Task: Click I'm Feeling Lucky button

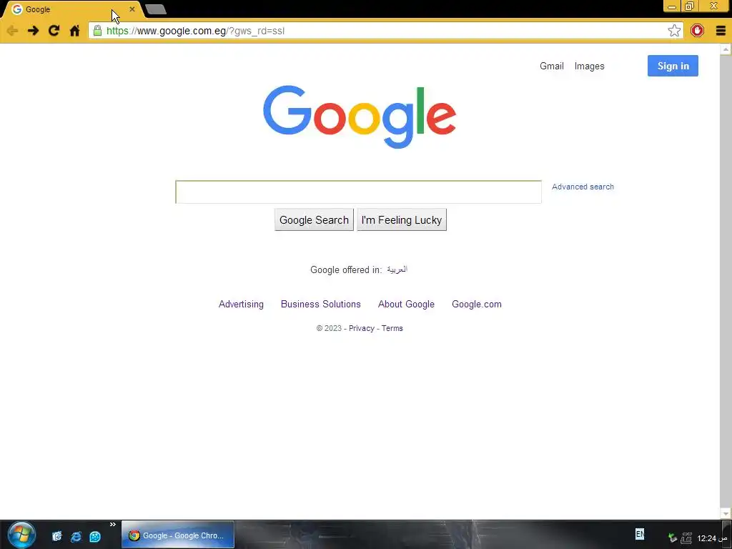Action: [402, 220]
